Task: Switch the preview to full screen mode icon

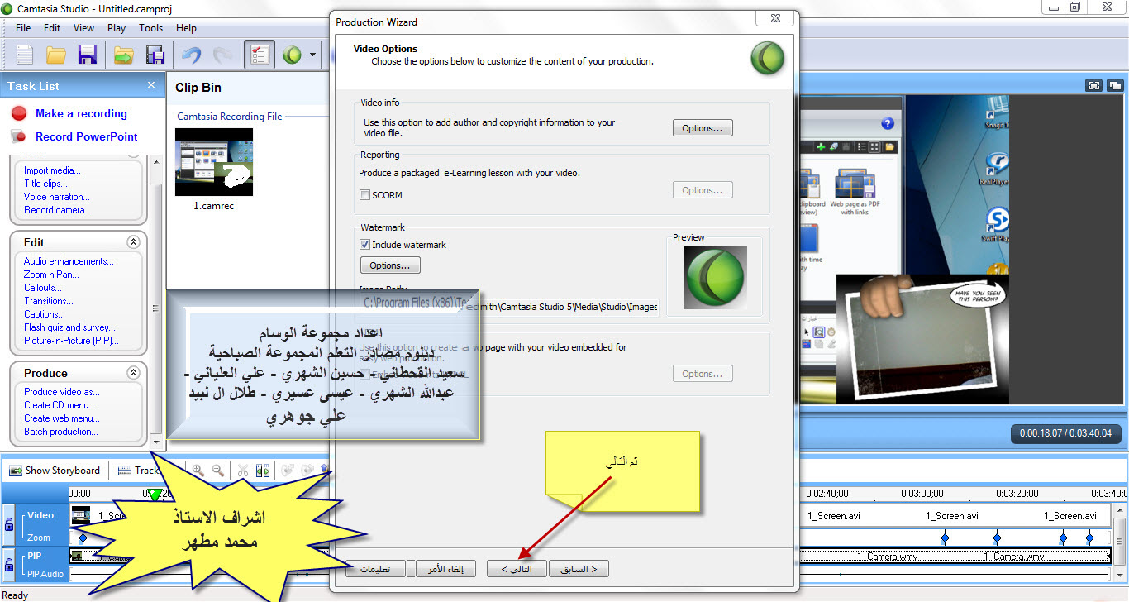Action: [x=1094, y=85]
